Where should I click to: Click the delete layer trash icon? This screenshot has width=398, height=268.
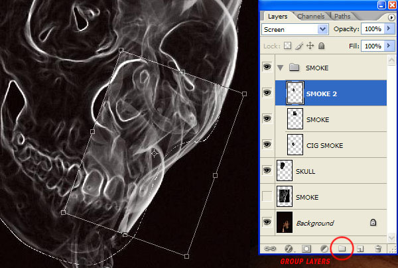click(x=378, y=249)
